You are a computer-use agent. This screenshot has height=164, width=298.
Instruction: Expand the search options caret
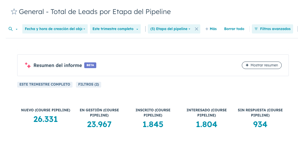(x=17, y=29)
